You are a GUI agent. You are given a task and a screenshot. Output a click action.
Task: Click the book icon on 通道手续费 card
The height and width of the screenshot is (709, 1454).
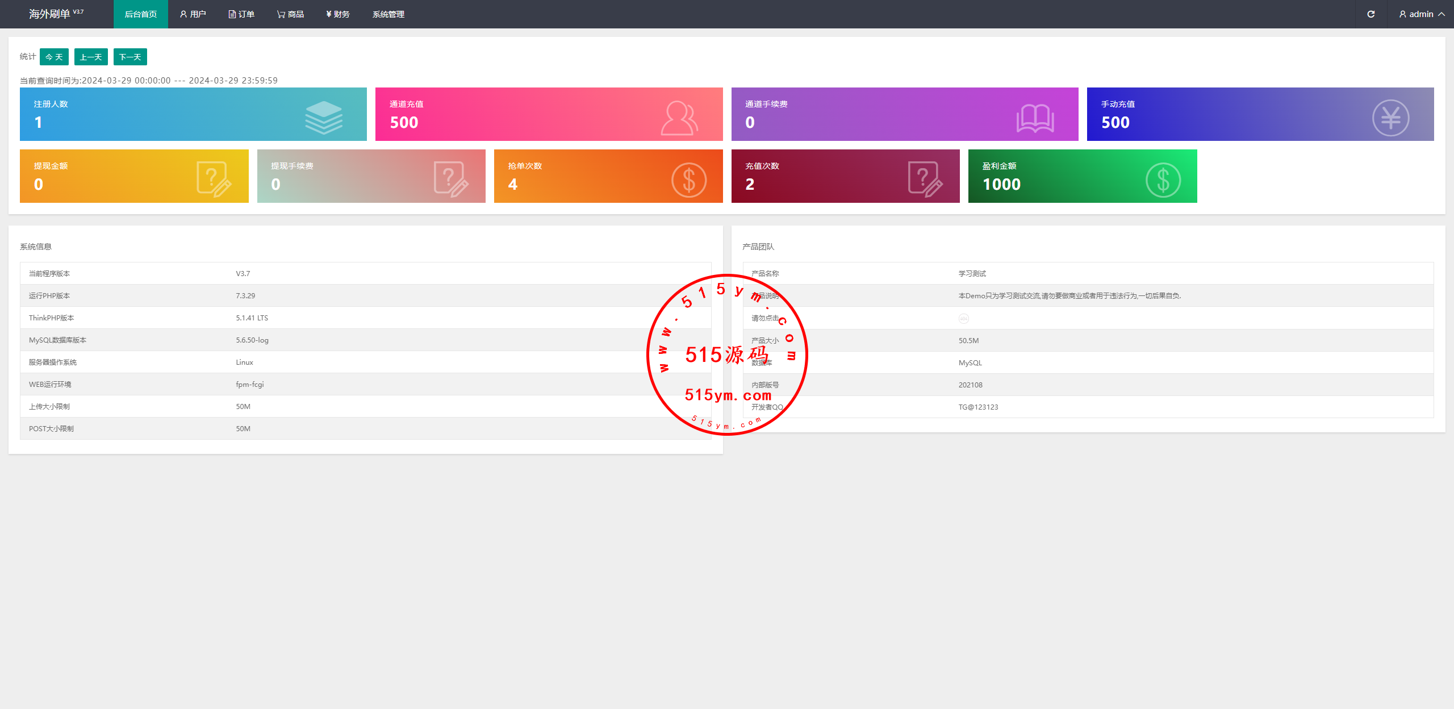click(x=1035, y=118)
